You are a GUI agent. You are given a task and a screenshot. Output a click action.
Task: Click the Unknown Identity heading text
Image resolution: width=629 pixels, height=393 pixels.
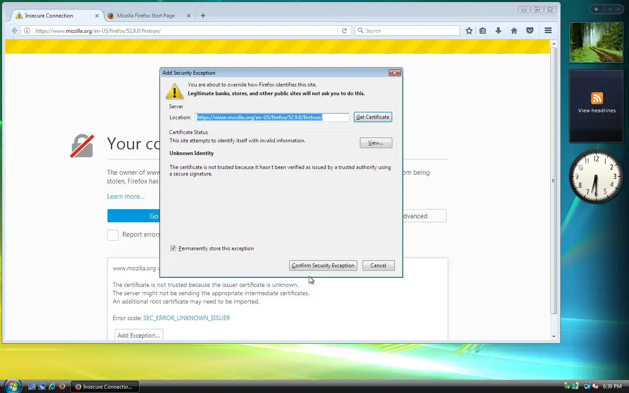[191, 153]
